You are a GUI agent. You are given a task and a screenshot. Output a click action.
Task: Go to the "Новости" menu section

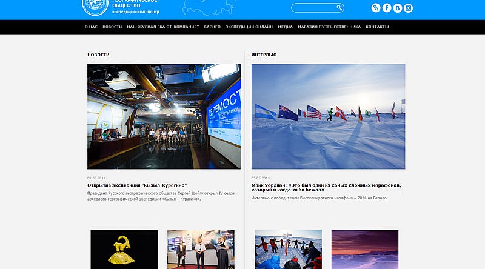(x=112, y=27)
